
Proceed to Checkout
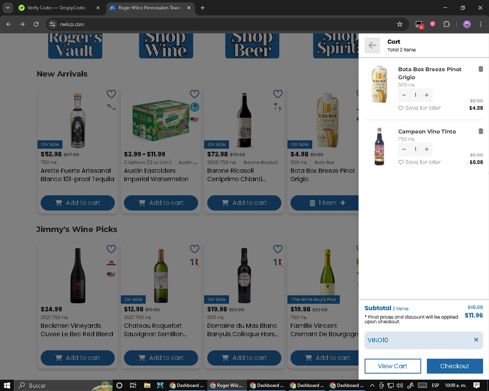tap(454, 366)
